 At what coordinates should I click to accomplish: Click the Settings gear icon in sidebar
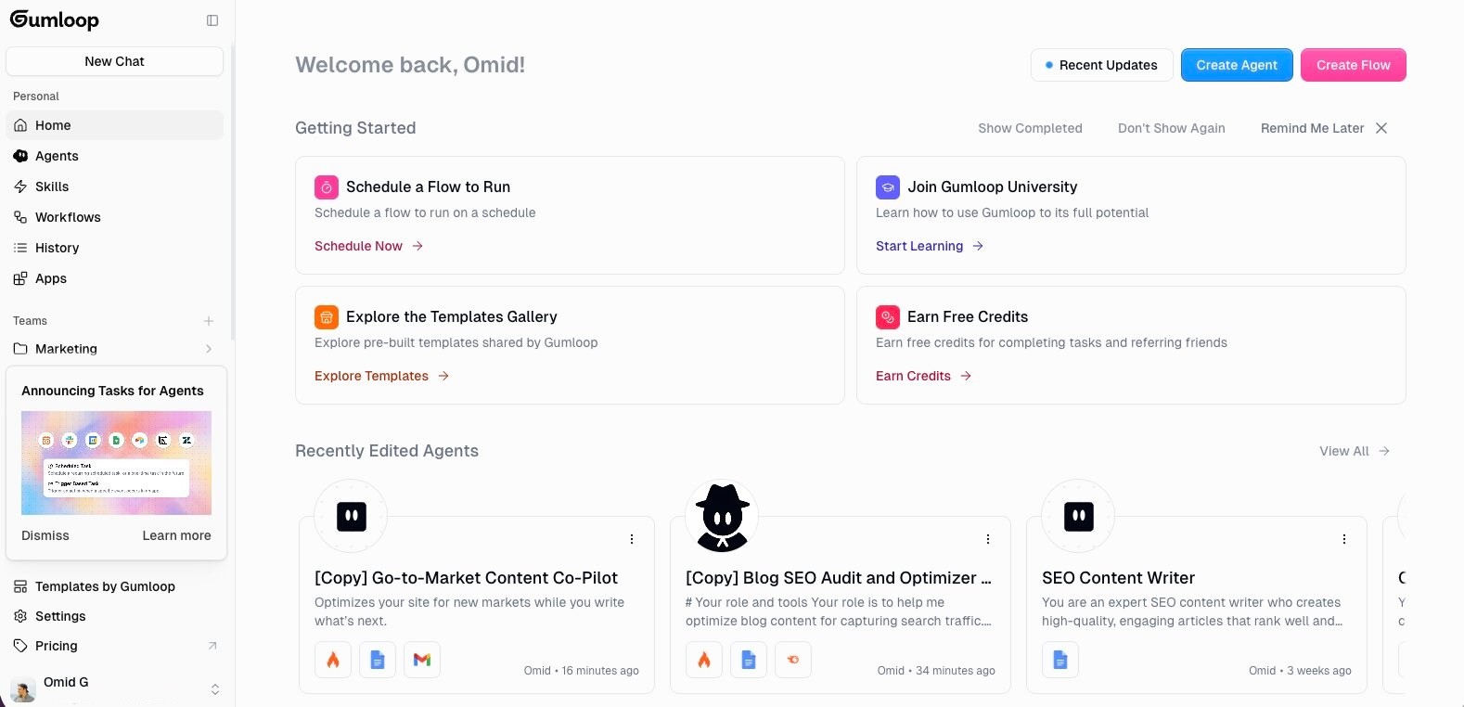coord(20,616)
